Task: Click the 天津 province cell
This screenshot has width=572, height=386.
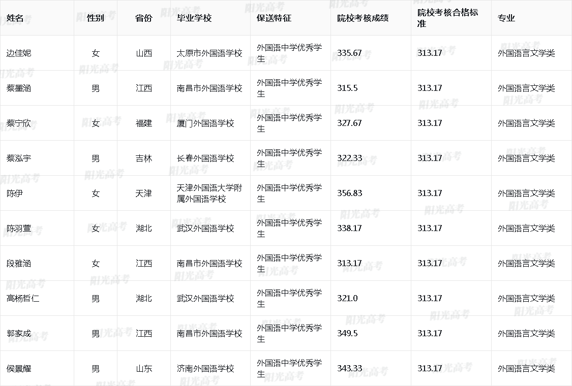Action: point(144,193)
